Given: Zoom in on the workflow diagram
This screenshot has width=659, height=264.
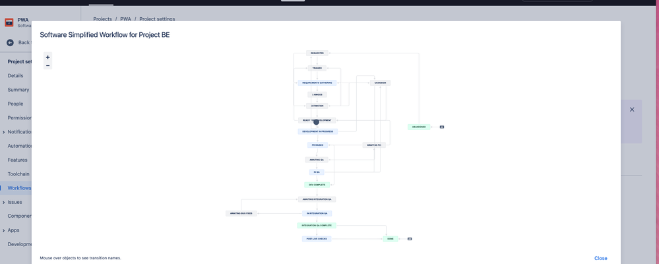Looking at the screenshot, I should coord(48,57).
